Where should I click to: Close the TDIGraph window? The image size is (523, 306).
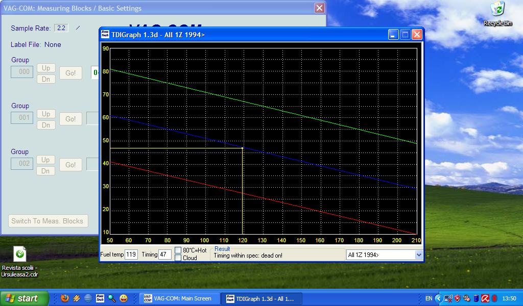417,34
